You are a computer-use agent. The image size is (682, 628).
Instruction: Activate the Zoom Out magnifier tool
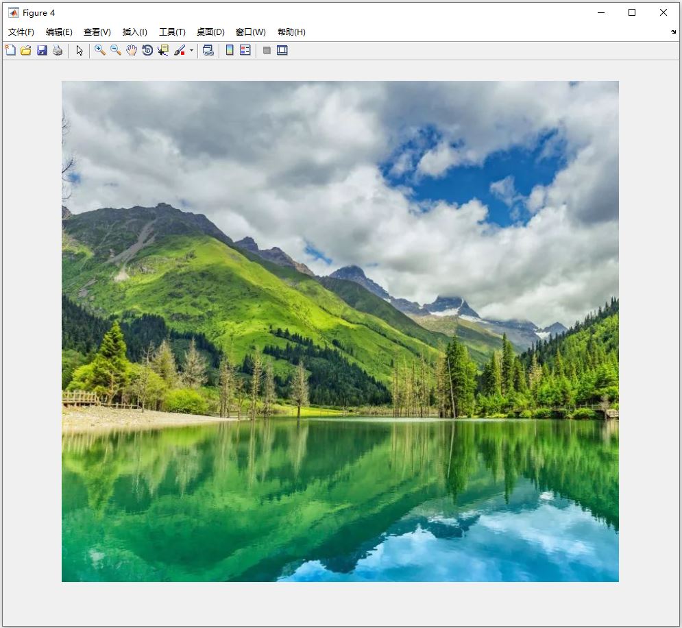116,51
